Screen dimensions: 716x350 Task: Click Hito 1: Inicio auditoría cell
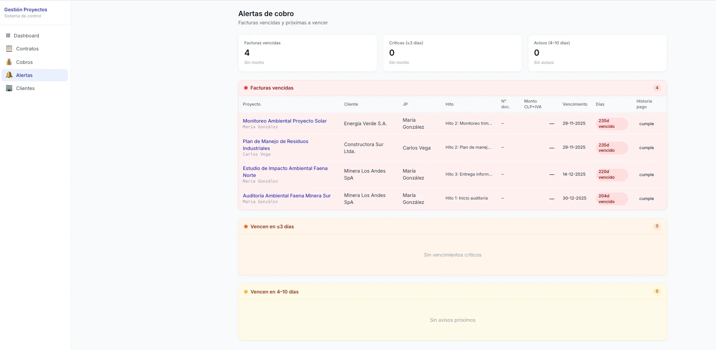(467, 198)
